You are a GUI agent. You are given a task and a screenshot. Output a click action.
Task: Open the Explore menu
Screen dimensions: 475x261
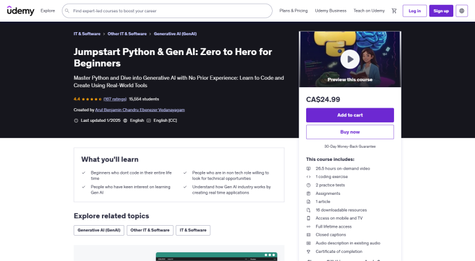point(48,11)
